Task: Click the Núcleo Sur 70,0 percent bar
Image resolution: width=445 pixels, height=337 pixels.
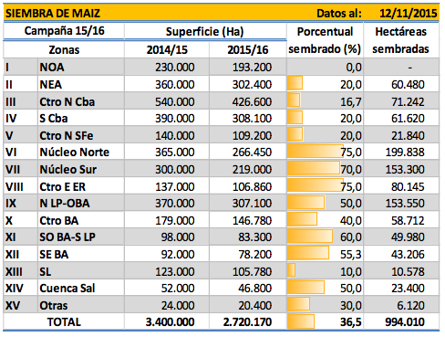Action: pos(314,168)
